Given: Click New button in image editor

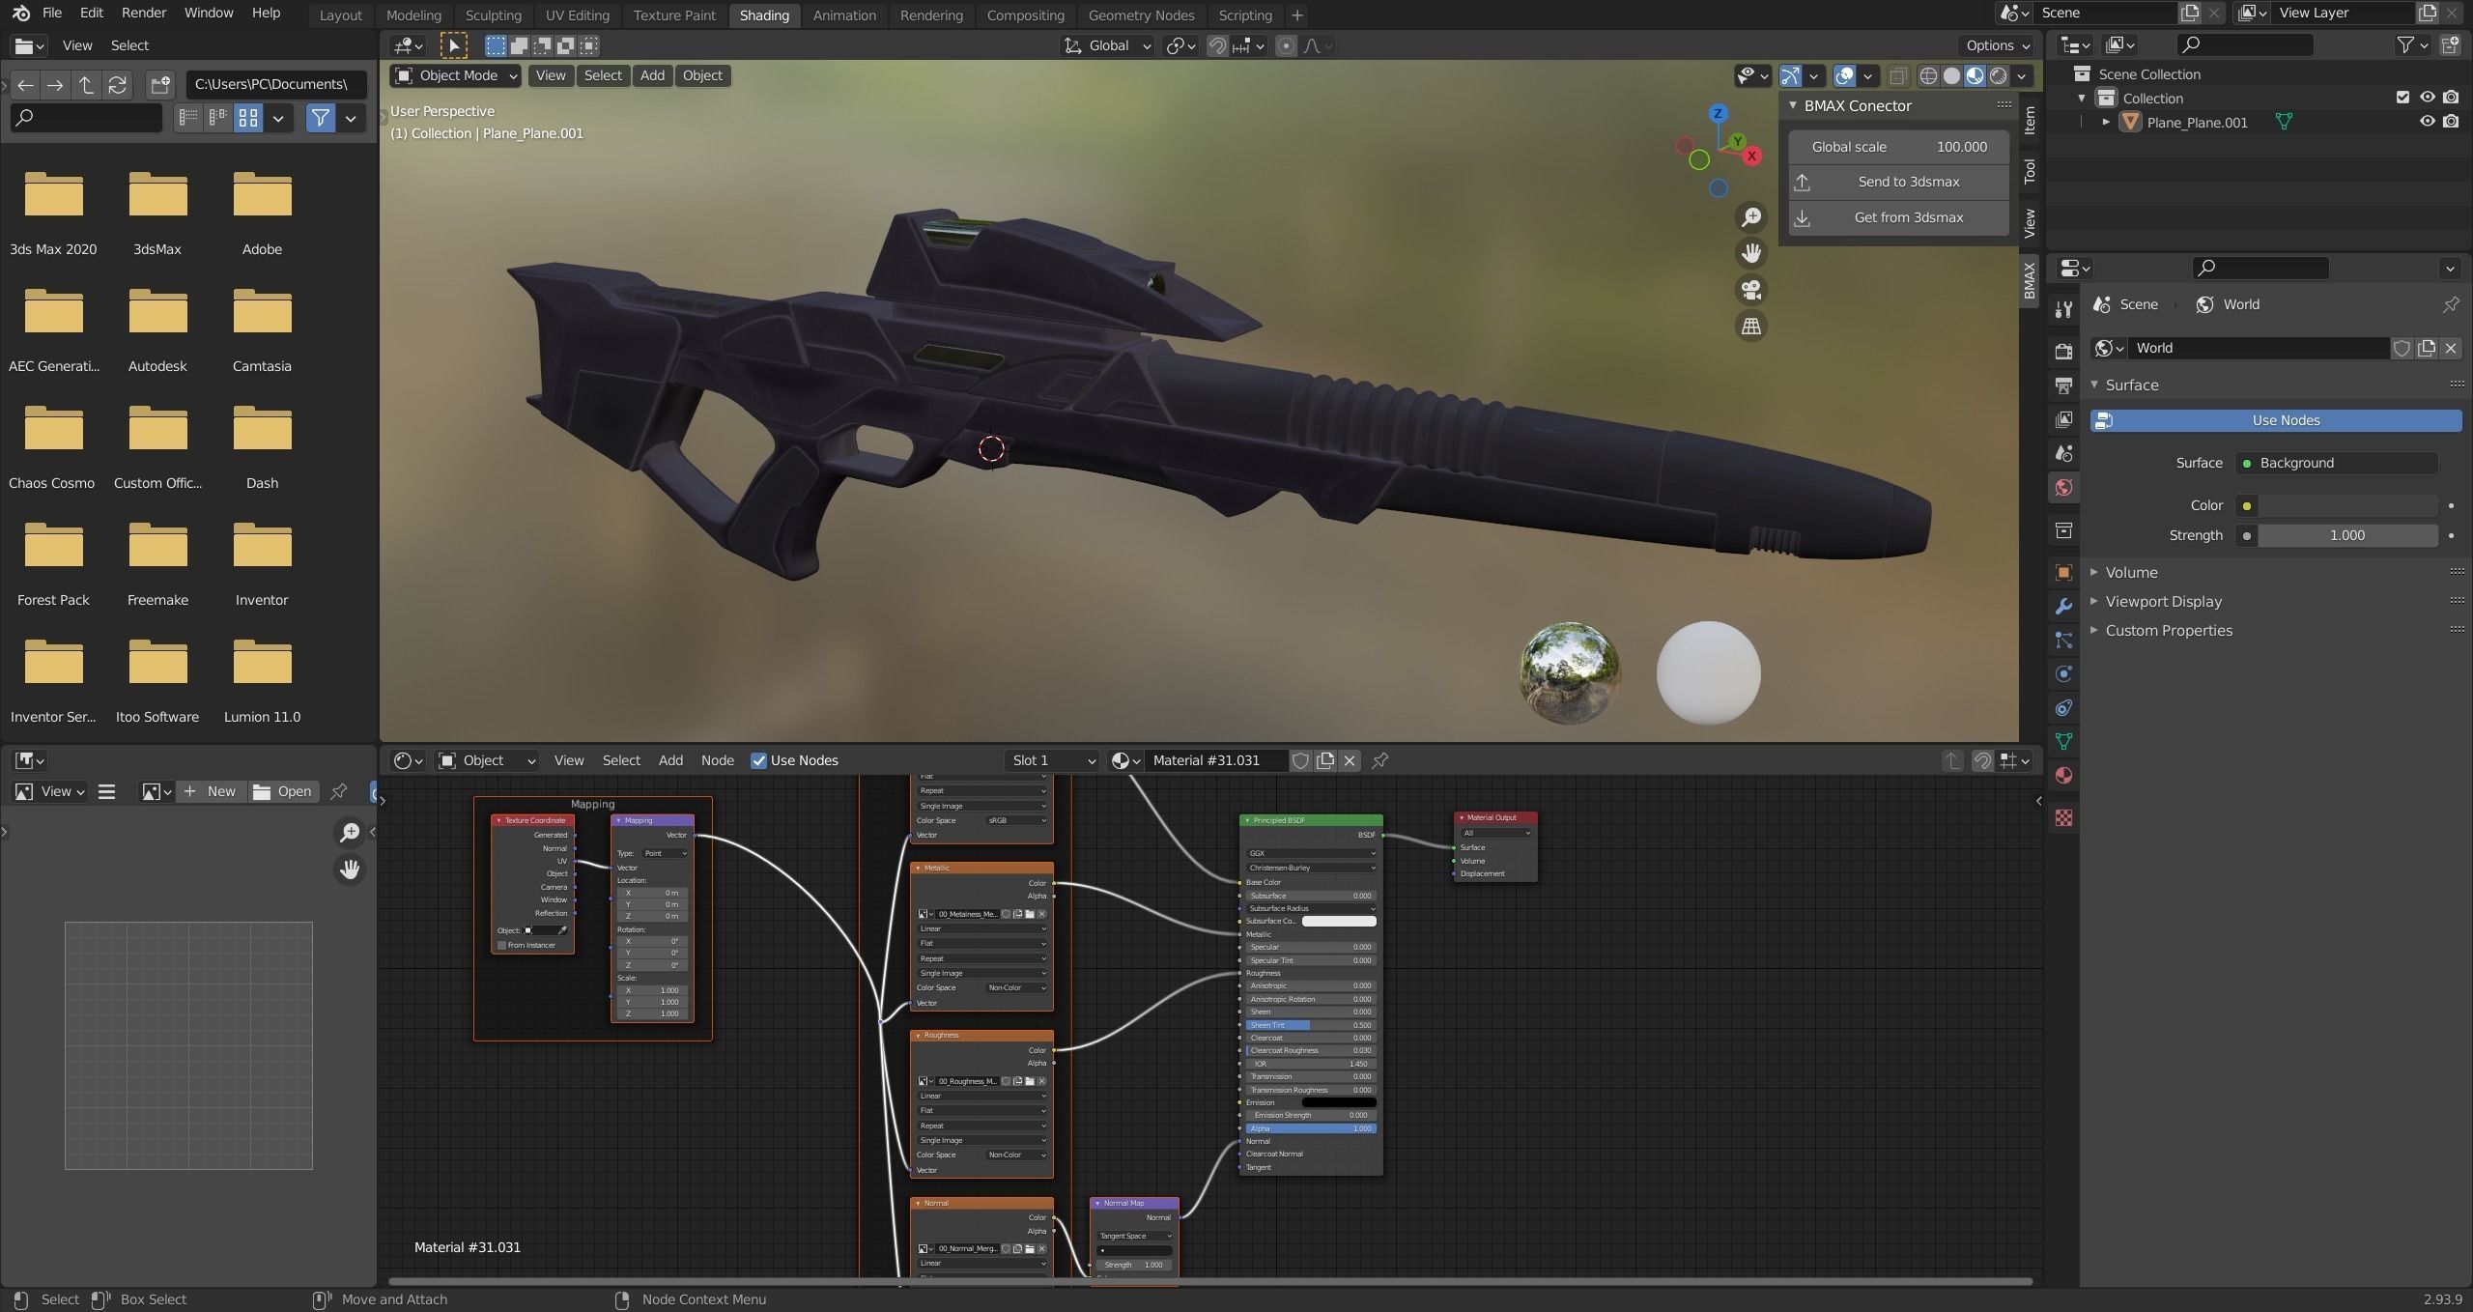Looking at the screenshot, I should click(x=212, y=791).
